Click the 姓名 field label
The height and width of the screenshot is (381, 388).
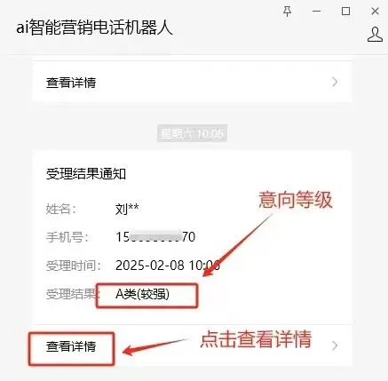pos(61,210)
